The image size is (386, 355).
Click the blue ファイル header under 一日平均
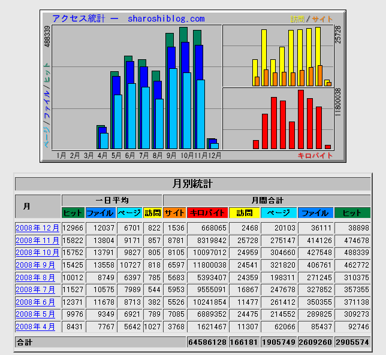[101, 213]
